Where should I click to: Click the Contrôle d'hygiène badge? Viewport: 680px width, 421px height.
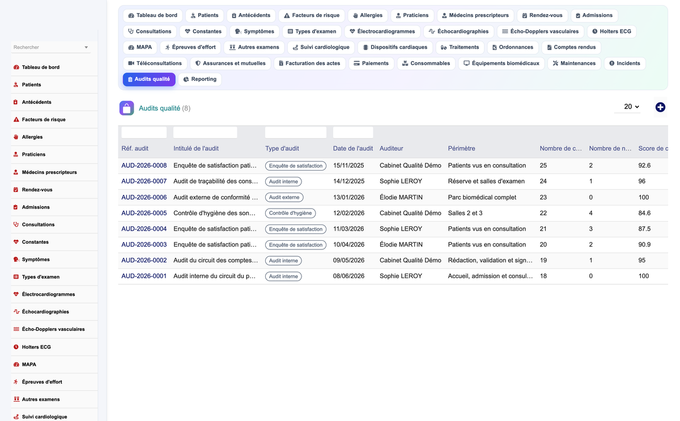(290, 214)
